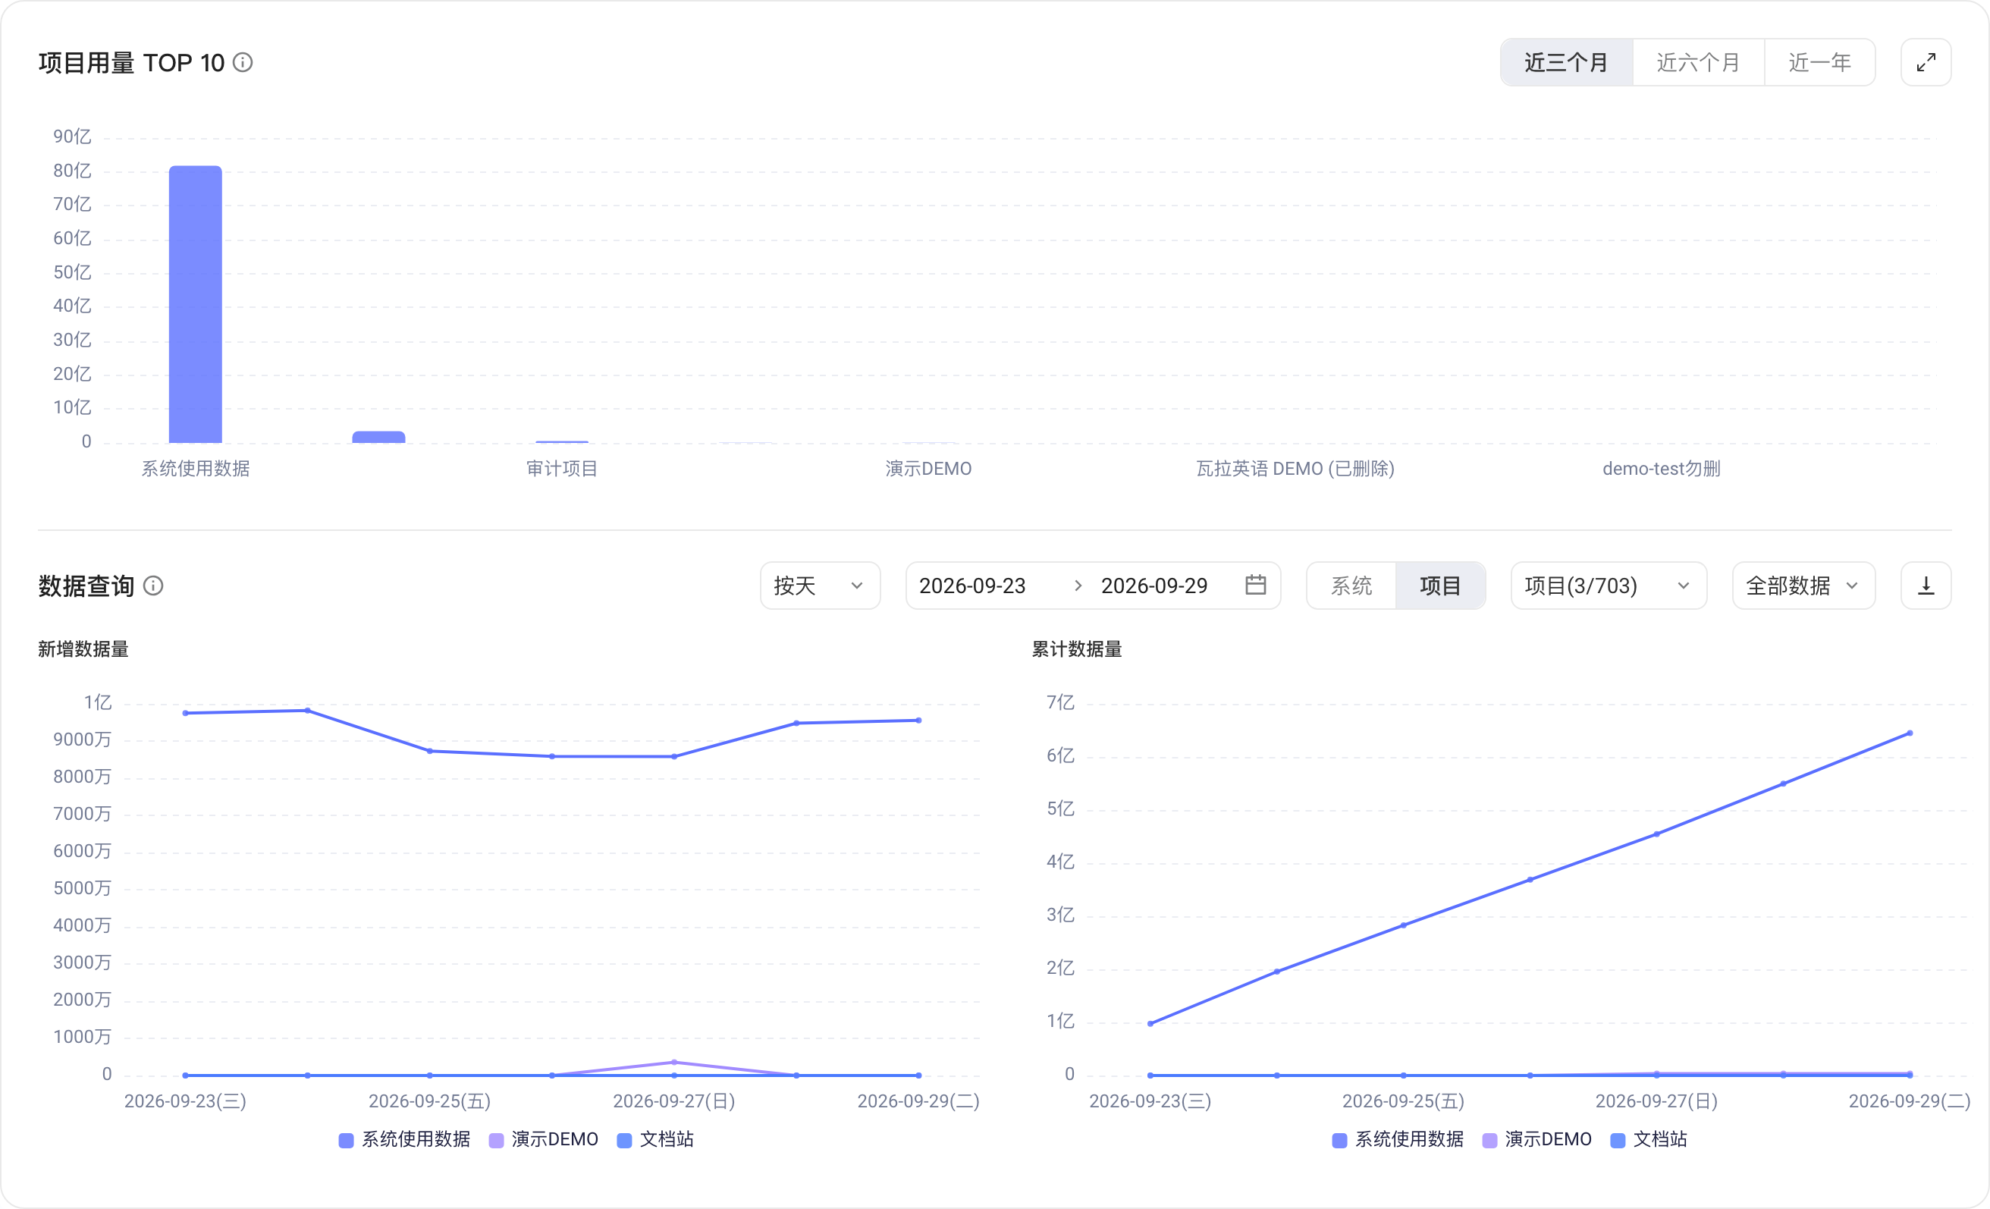The width and height of the screenshot is (1990, 1209).
Task: Click the expand fullscreen icon for TOP 10 chart
Action: [1926, 62]
